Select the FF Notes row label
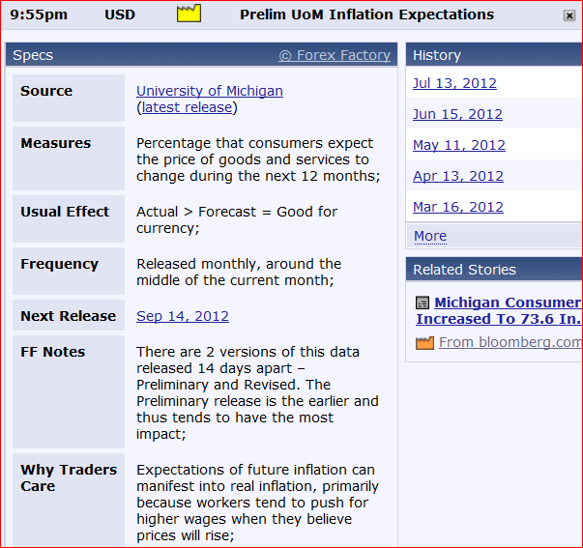Image resolution: width=583 pixels, height=548 pixels. (x=53, y=352)
